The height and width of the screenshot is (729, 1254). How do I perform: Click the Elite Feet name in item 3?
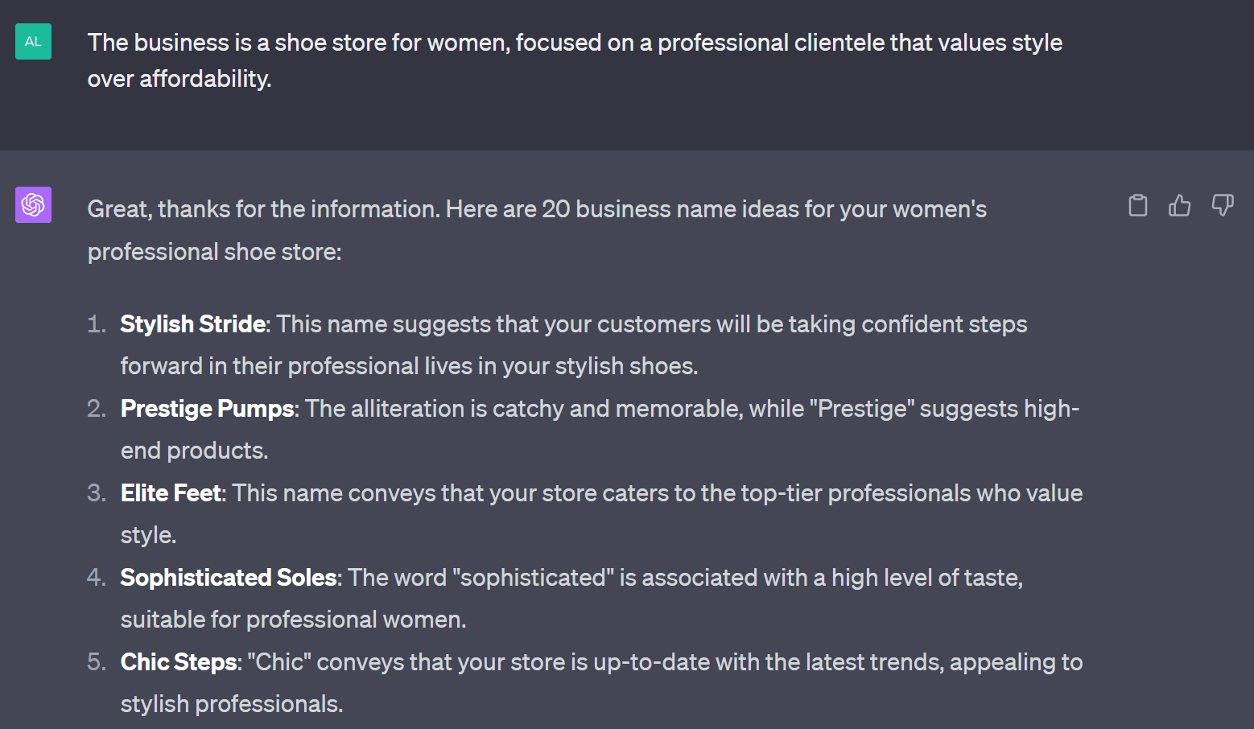pos(170,492)
